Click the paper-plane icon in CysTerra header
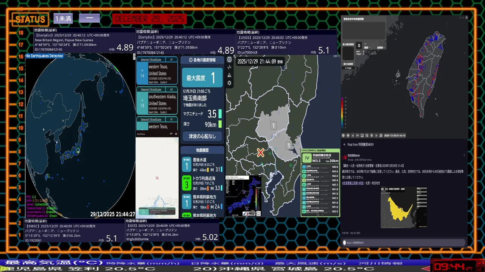 pyautogui.click(x=171, y=134)
